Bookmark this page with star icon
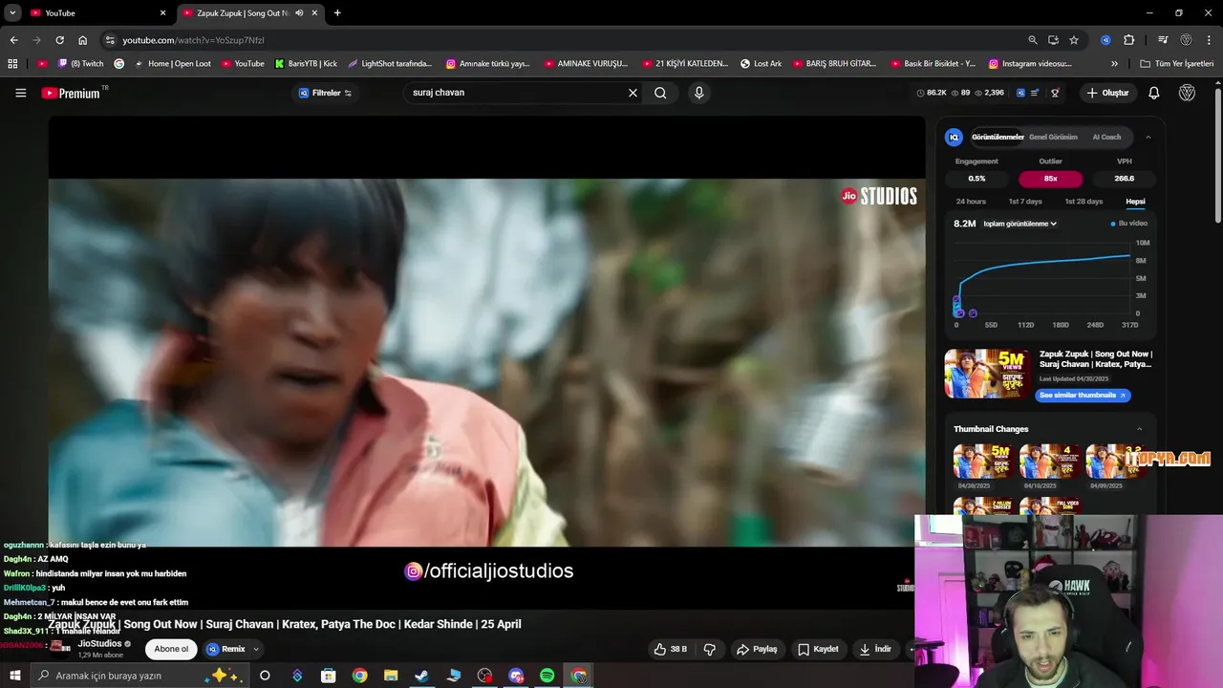The height and width of the screenshot is (688, 1223). (1074, 40)
